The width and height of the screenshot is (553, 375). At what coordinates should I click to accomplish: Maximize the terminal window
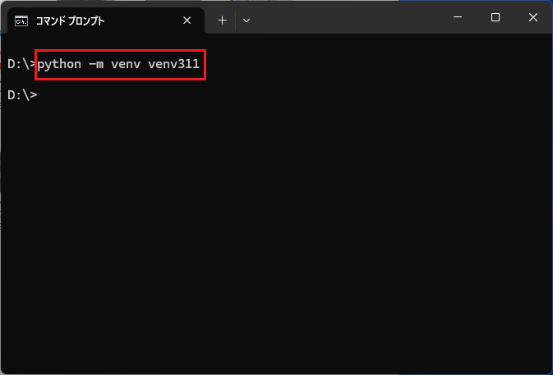495,17
